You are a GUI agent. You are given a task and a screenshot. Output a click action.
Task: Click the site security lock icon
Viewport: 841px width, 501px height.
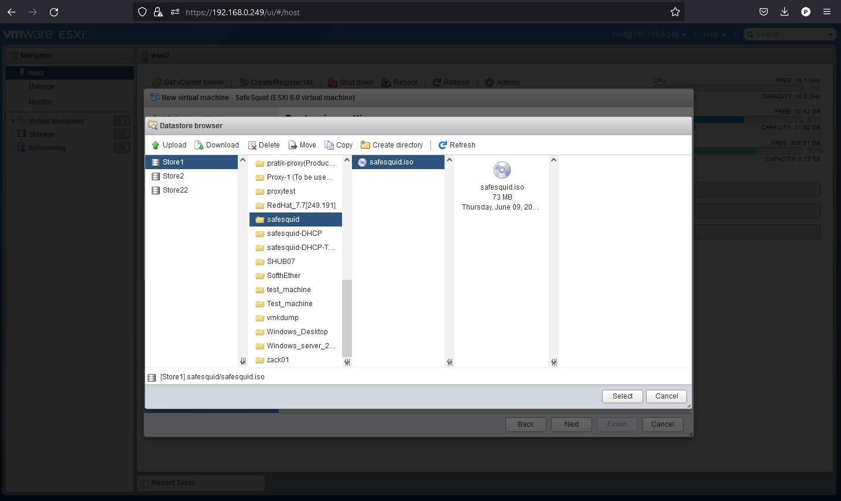[158, 12]
